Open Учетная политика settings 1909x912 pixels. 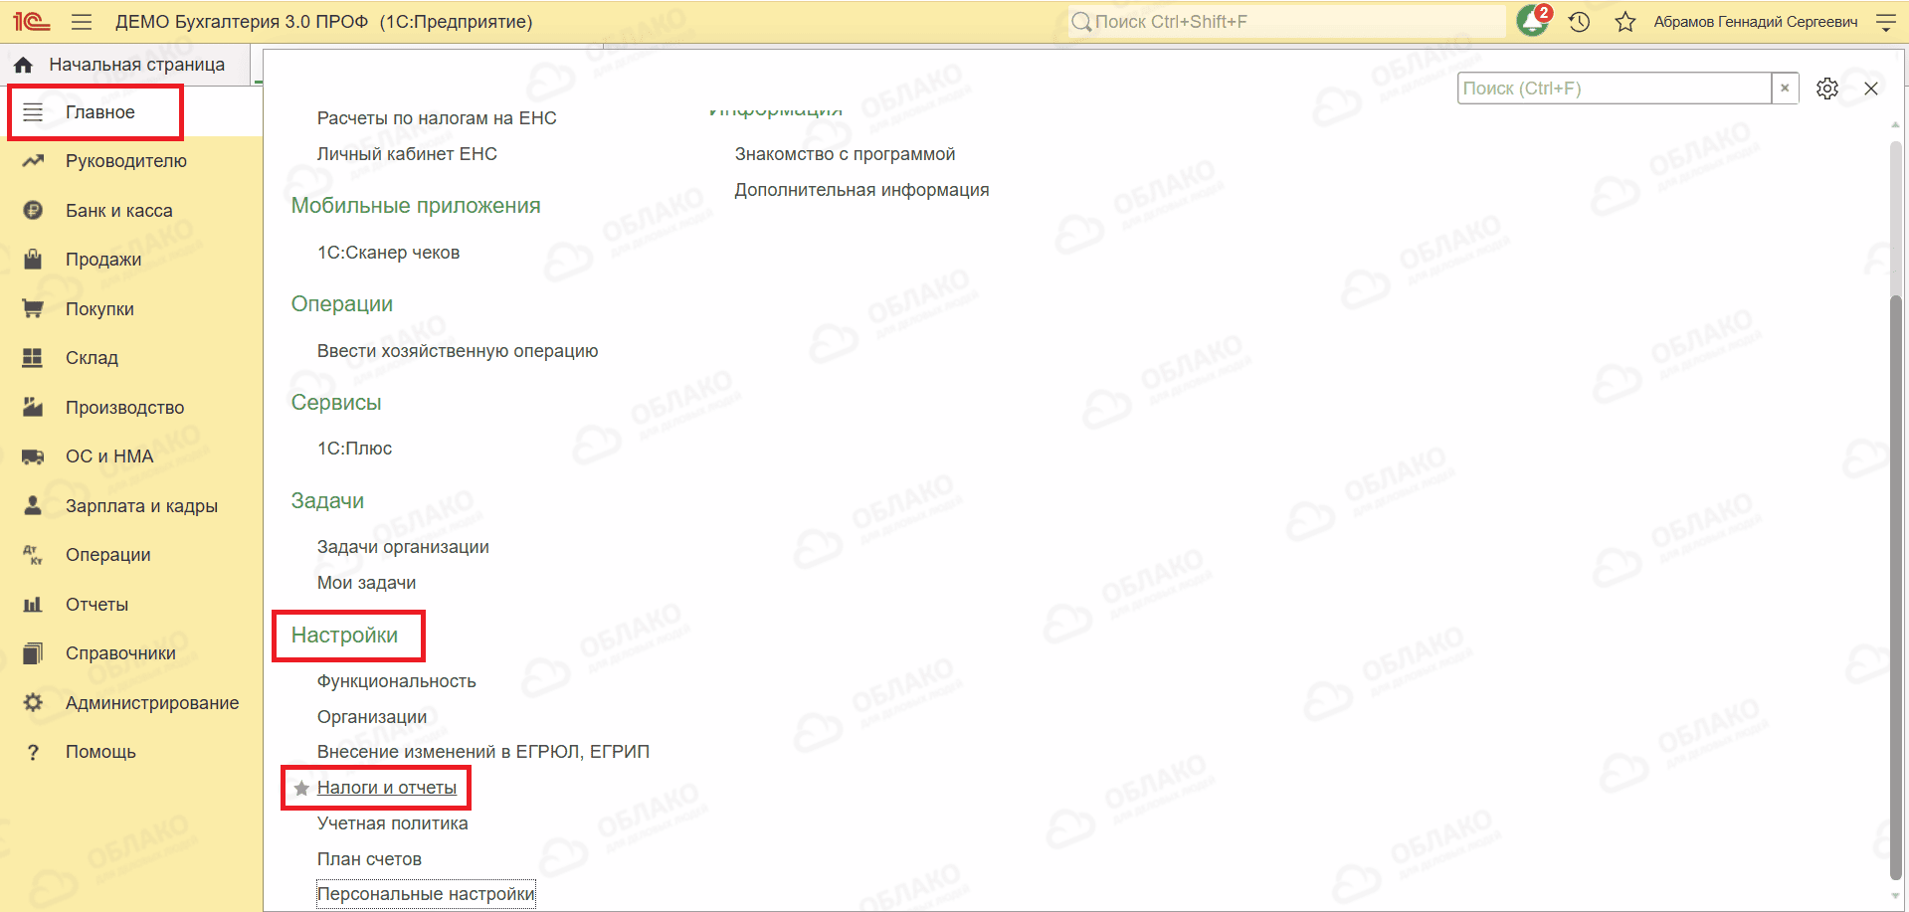(392, 823)
